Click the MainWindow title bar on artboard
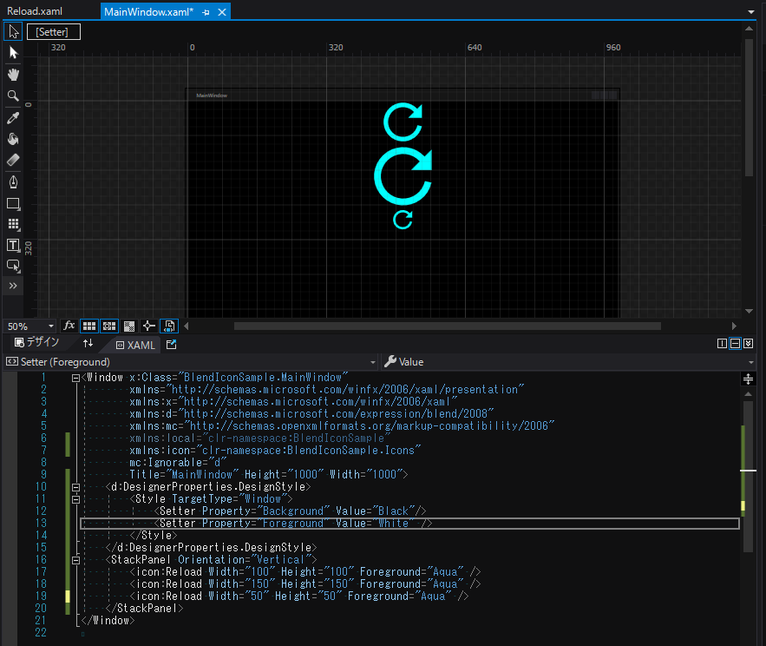This screenshot has width=766, height=646. (x=403, y=95)
